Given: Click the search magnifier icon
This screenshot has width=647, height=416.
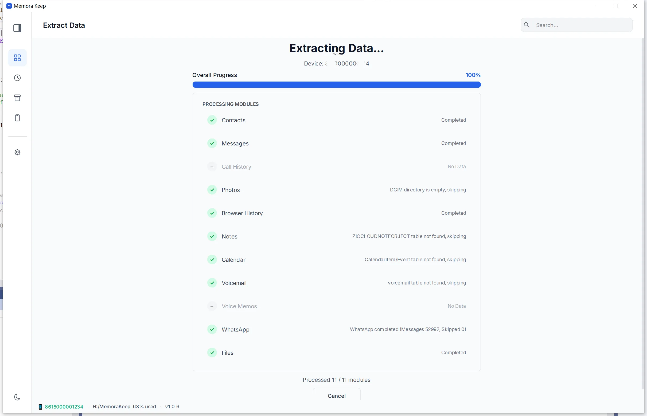Looking at the screenshot, I should pos(526,25).
